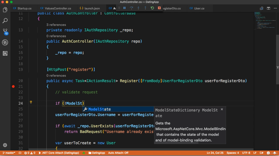Switch to the ValuesController.cs tab
The height and width of the screenshot is (156, 279).
56,8
